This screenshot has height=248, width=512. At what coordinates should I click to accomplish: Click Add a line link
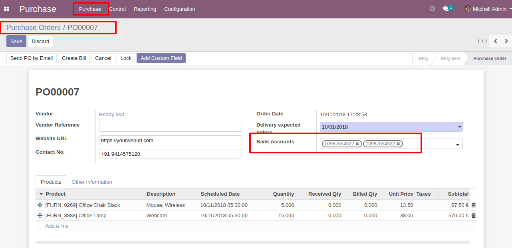point(57,226)
